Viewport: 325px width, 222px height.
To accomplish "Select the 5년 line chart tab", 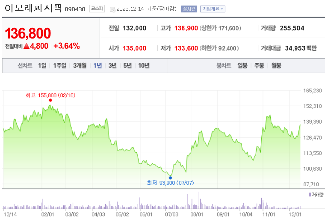I will [127, 66].
